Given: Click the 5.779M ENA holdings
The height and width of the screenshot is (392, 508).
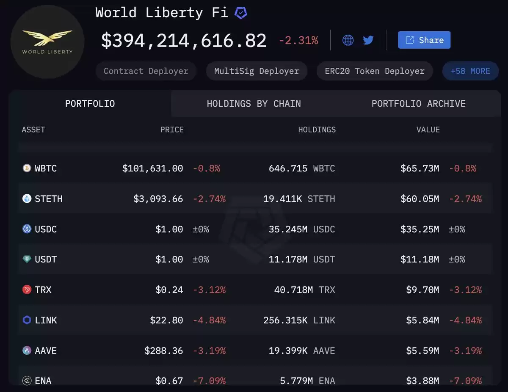Looking at the screenshot, I should tap(307, 381).
